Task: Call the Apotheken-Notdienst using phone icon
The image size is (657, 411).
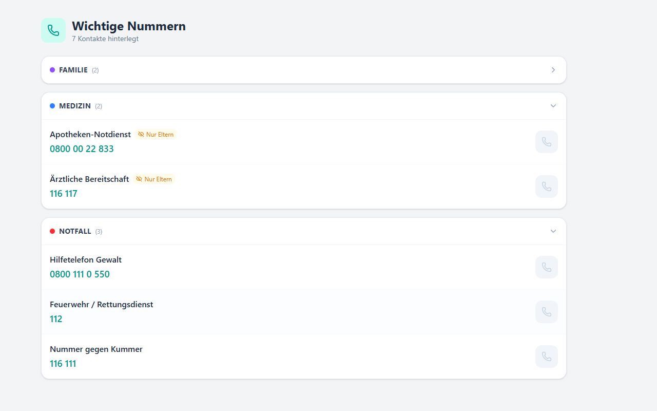Action: [x=546, y=142]
